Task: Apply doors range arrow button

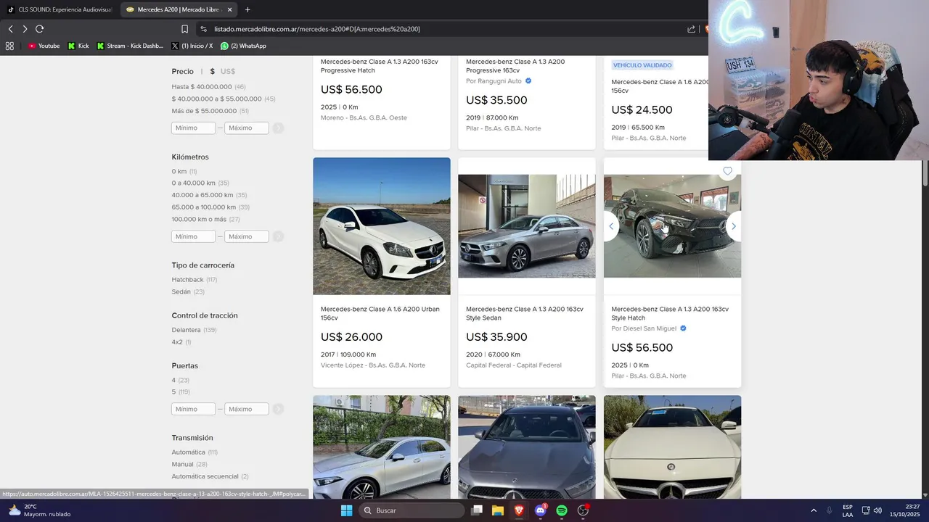Action: coord(278,409)
